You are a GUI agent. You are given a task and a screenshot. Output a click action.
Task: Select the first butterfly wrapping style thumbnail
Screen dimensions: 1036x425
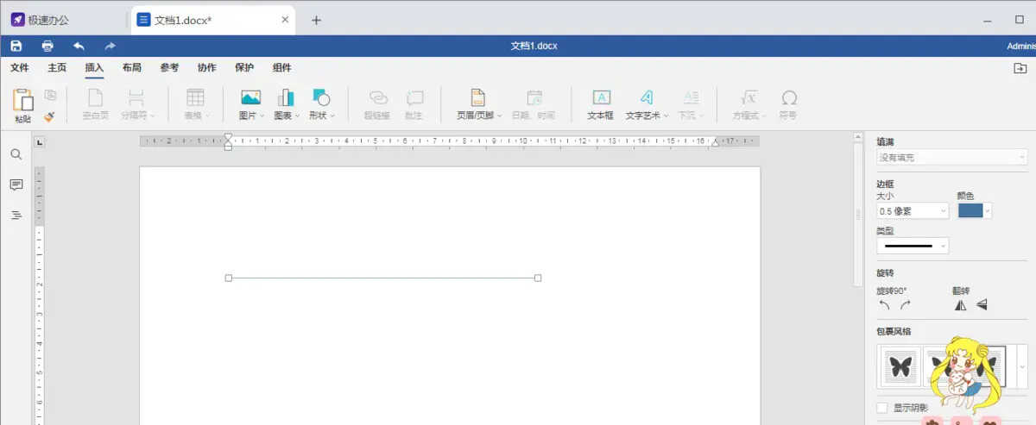pyautogui.click(x=900, y=367)
